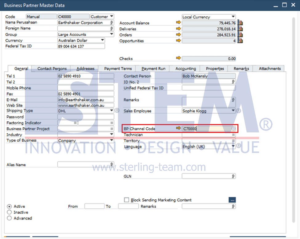This screenshot has width=300, height=239.
Task: Open Deliveries bar chart icon
Action: tap(240, 29)
